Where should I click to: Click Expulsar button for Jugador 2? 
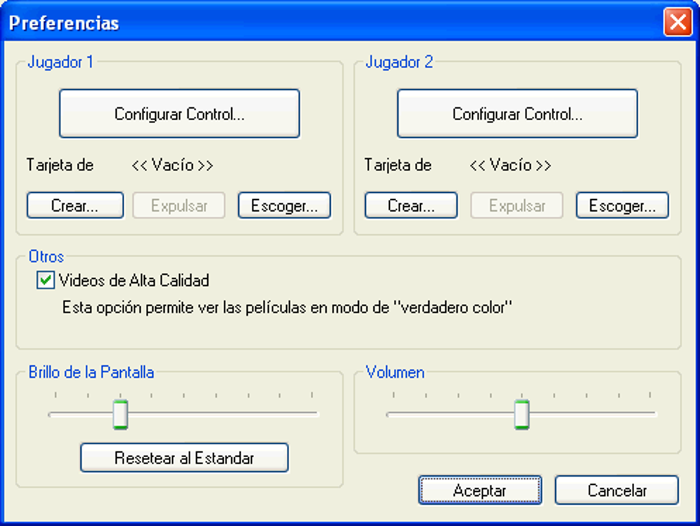click(x=517, y=206)
